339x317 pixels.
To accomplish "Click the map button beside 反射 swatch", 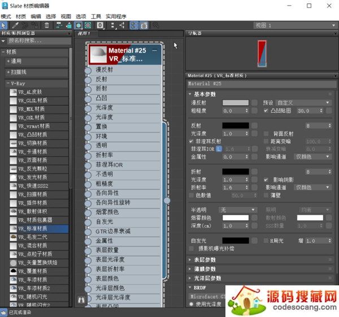I will click(254, 125).
